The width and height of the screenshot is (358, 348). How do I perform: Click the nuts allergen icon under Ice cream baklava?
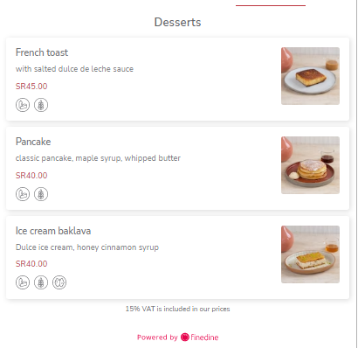point(59,282)
